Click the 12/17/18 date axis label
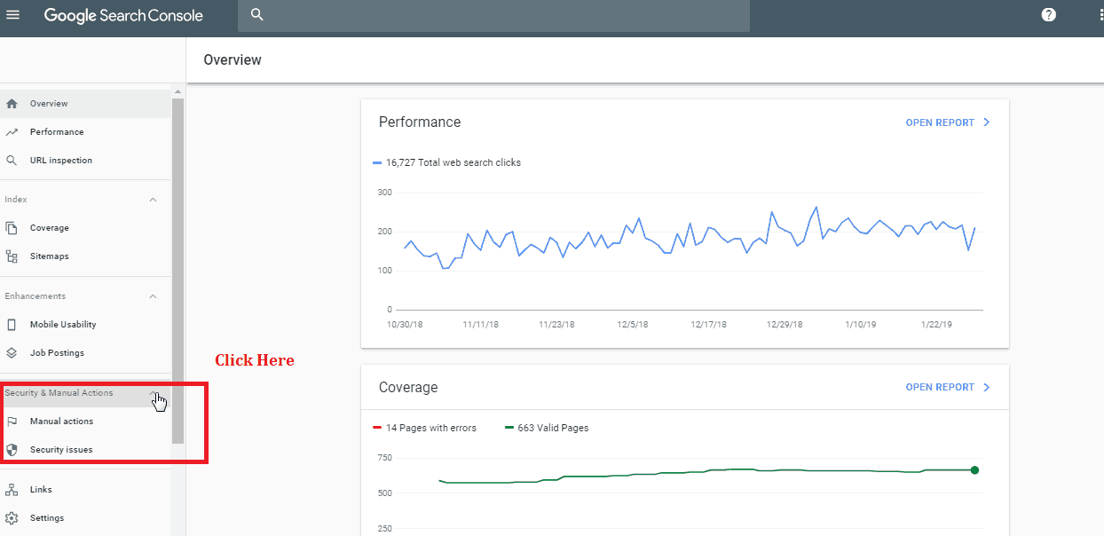The height and width of the screenshot is (536, 1104). click(x=709, y=325)
